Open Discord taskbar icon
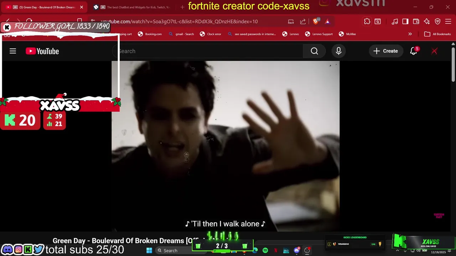The width and height of the screenshot is (456, 256). [x=296, y=250]
